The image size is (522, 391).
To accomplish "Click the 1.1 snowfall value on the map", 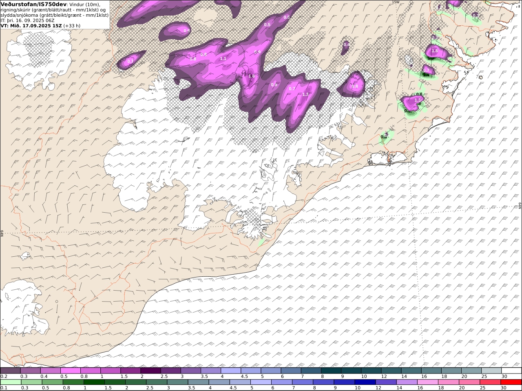I will coord(223,59).
